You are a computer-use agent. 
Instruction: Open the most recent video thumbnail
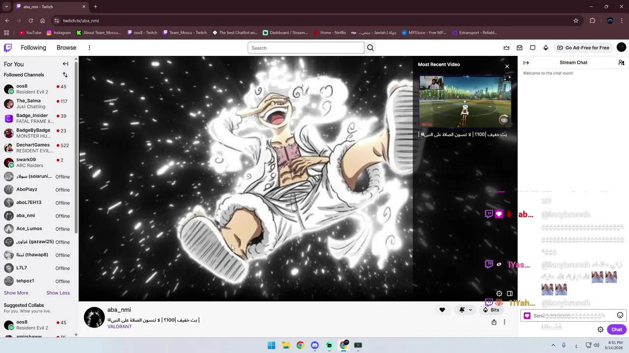pos(465,101)
